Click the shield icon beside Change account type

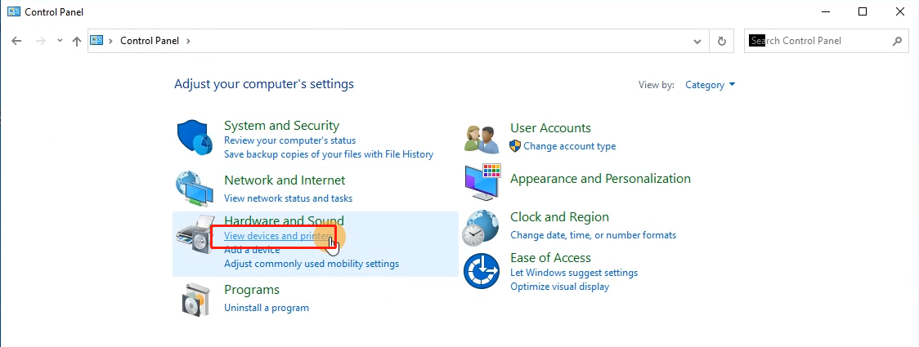click(515, 145)
